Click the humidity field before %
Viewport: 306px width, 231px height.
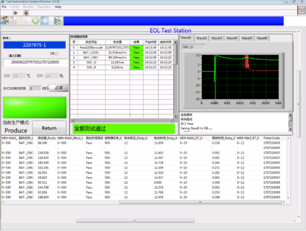[x=52, y=76]
